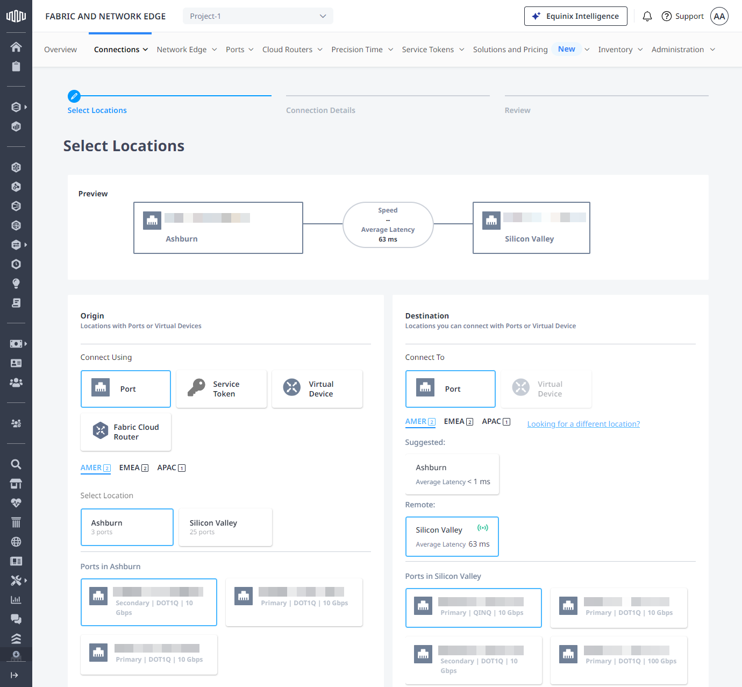Open Equinix Intelligence
This screenshot has height=687, width=742.
pyautogui.click(x=576, y=16)
